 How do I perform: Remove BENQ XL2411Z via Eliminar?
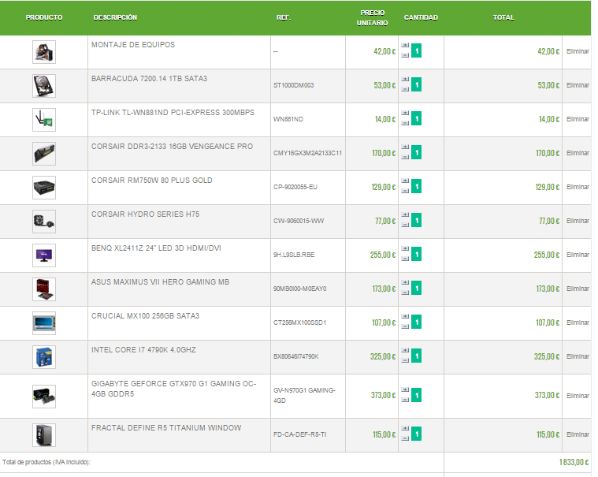[578, 255]
